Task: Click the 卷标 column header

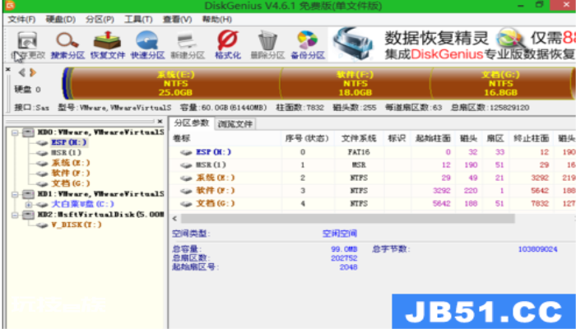Action: point(182,139)
